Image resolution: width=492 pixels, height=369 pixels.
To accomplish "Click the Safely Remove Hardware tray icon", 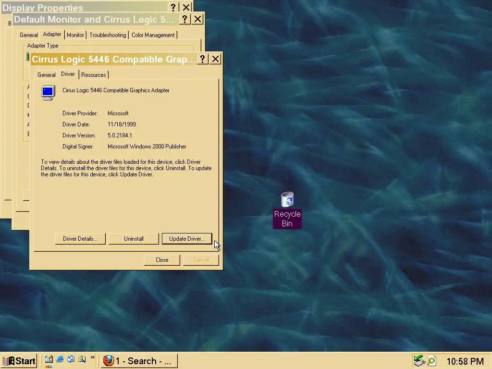I will coord(419,361).
